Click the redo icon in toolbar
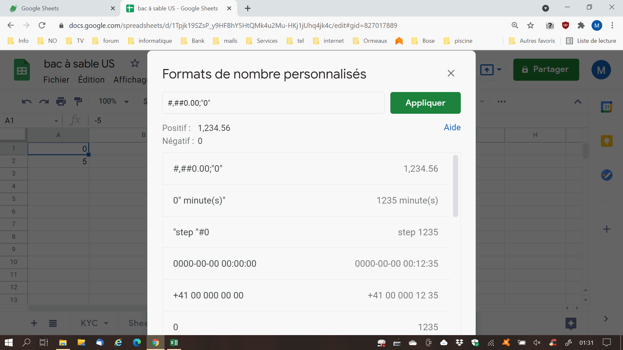Screen dimensions: 623x350 pos(44,102)
